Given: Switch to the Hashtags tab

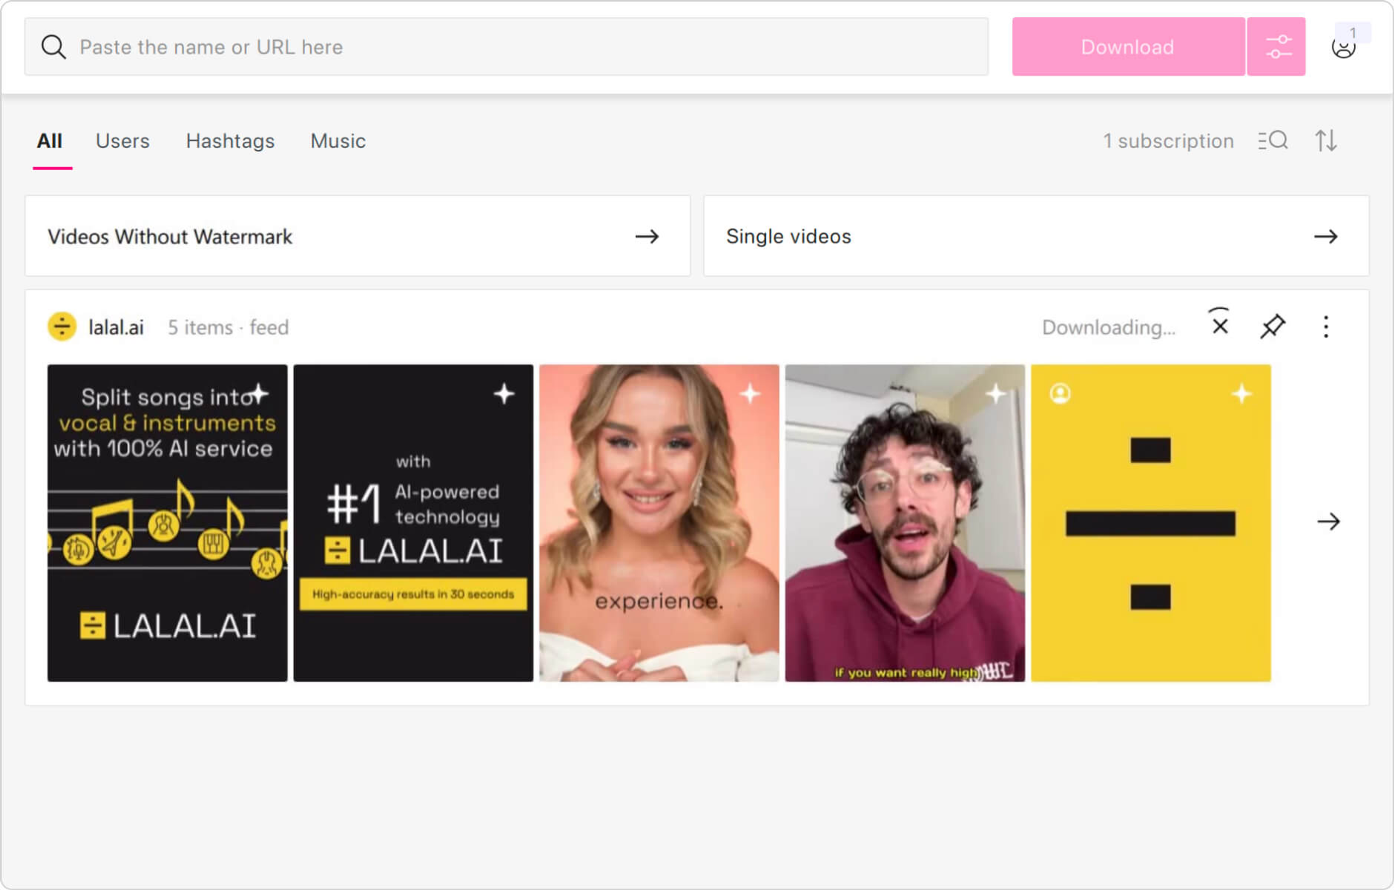Looking at the screenshot, I should (x=230, y=141).
